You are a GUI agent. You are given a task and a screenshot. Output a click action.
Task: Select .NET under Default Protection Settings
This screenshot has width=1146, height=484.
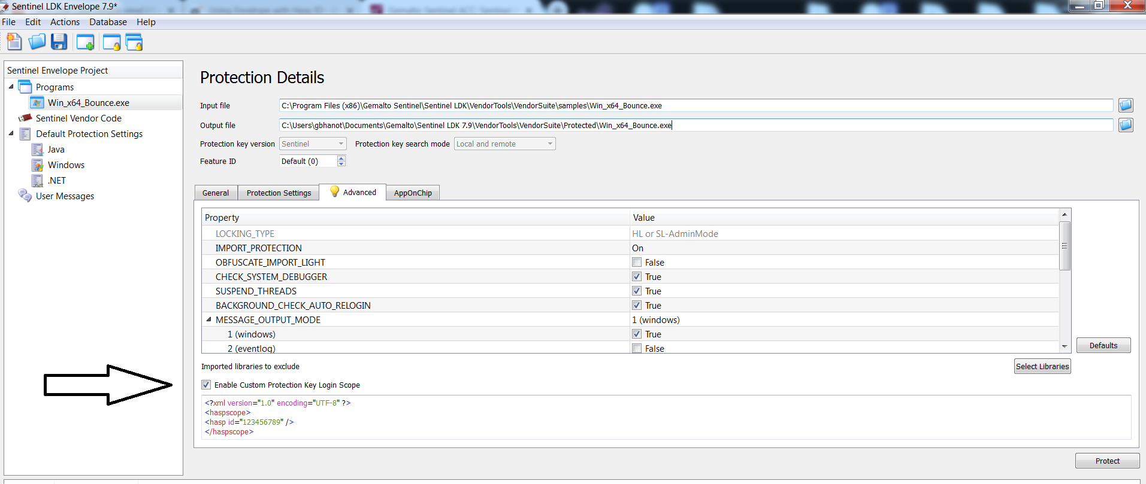pos(57,181)
